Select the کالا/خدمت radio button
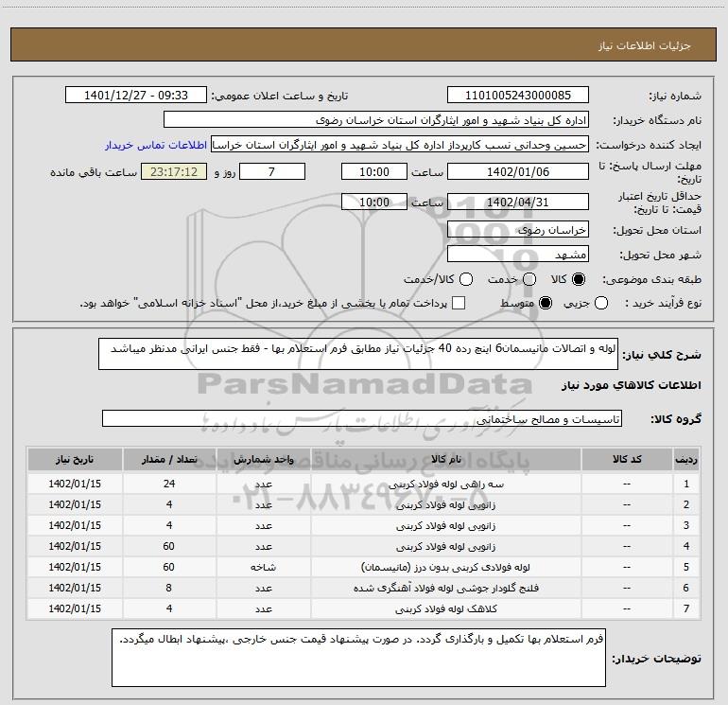The image size is (728, 705). click(x=466, y=279)
